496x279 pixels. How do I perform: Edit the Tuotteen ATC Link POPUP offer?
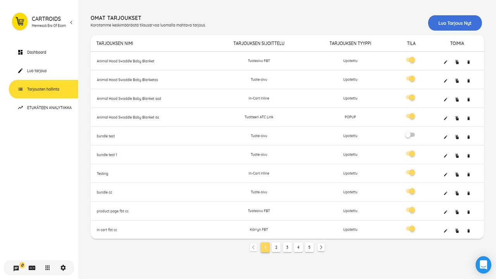tap(445, 119)
